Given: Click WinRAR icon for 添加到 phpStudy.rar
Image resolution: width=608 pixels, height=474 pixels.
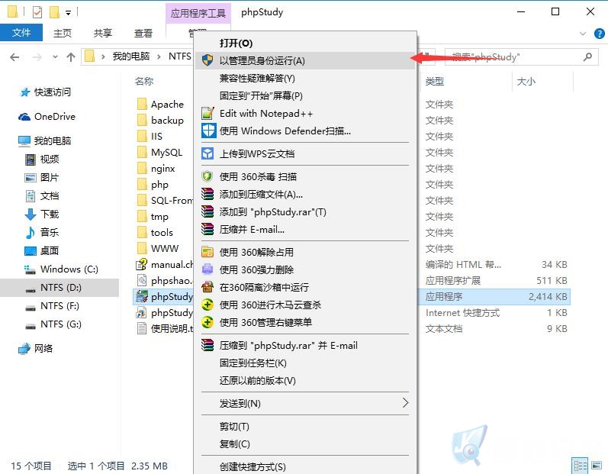Looking at the screenshot, I should point(207,211).
